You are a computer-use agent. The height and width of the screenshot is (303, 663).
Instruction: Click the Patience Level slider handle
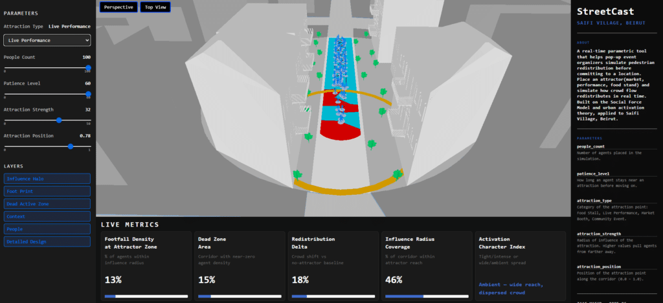pos(88,94)
